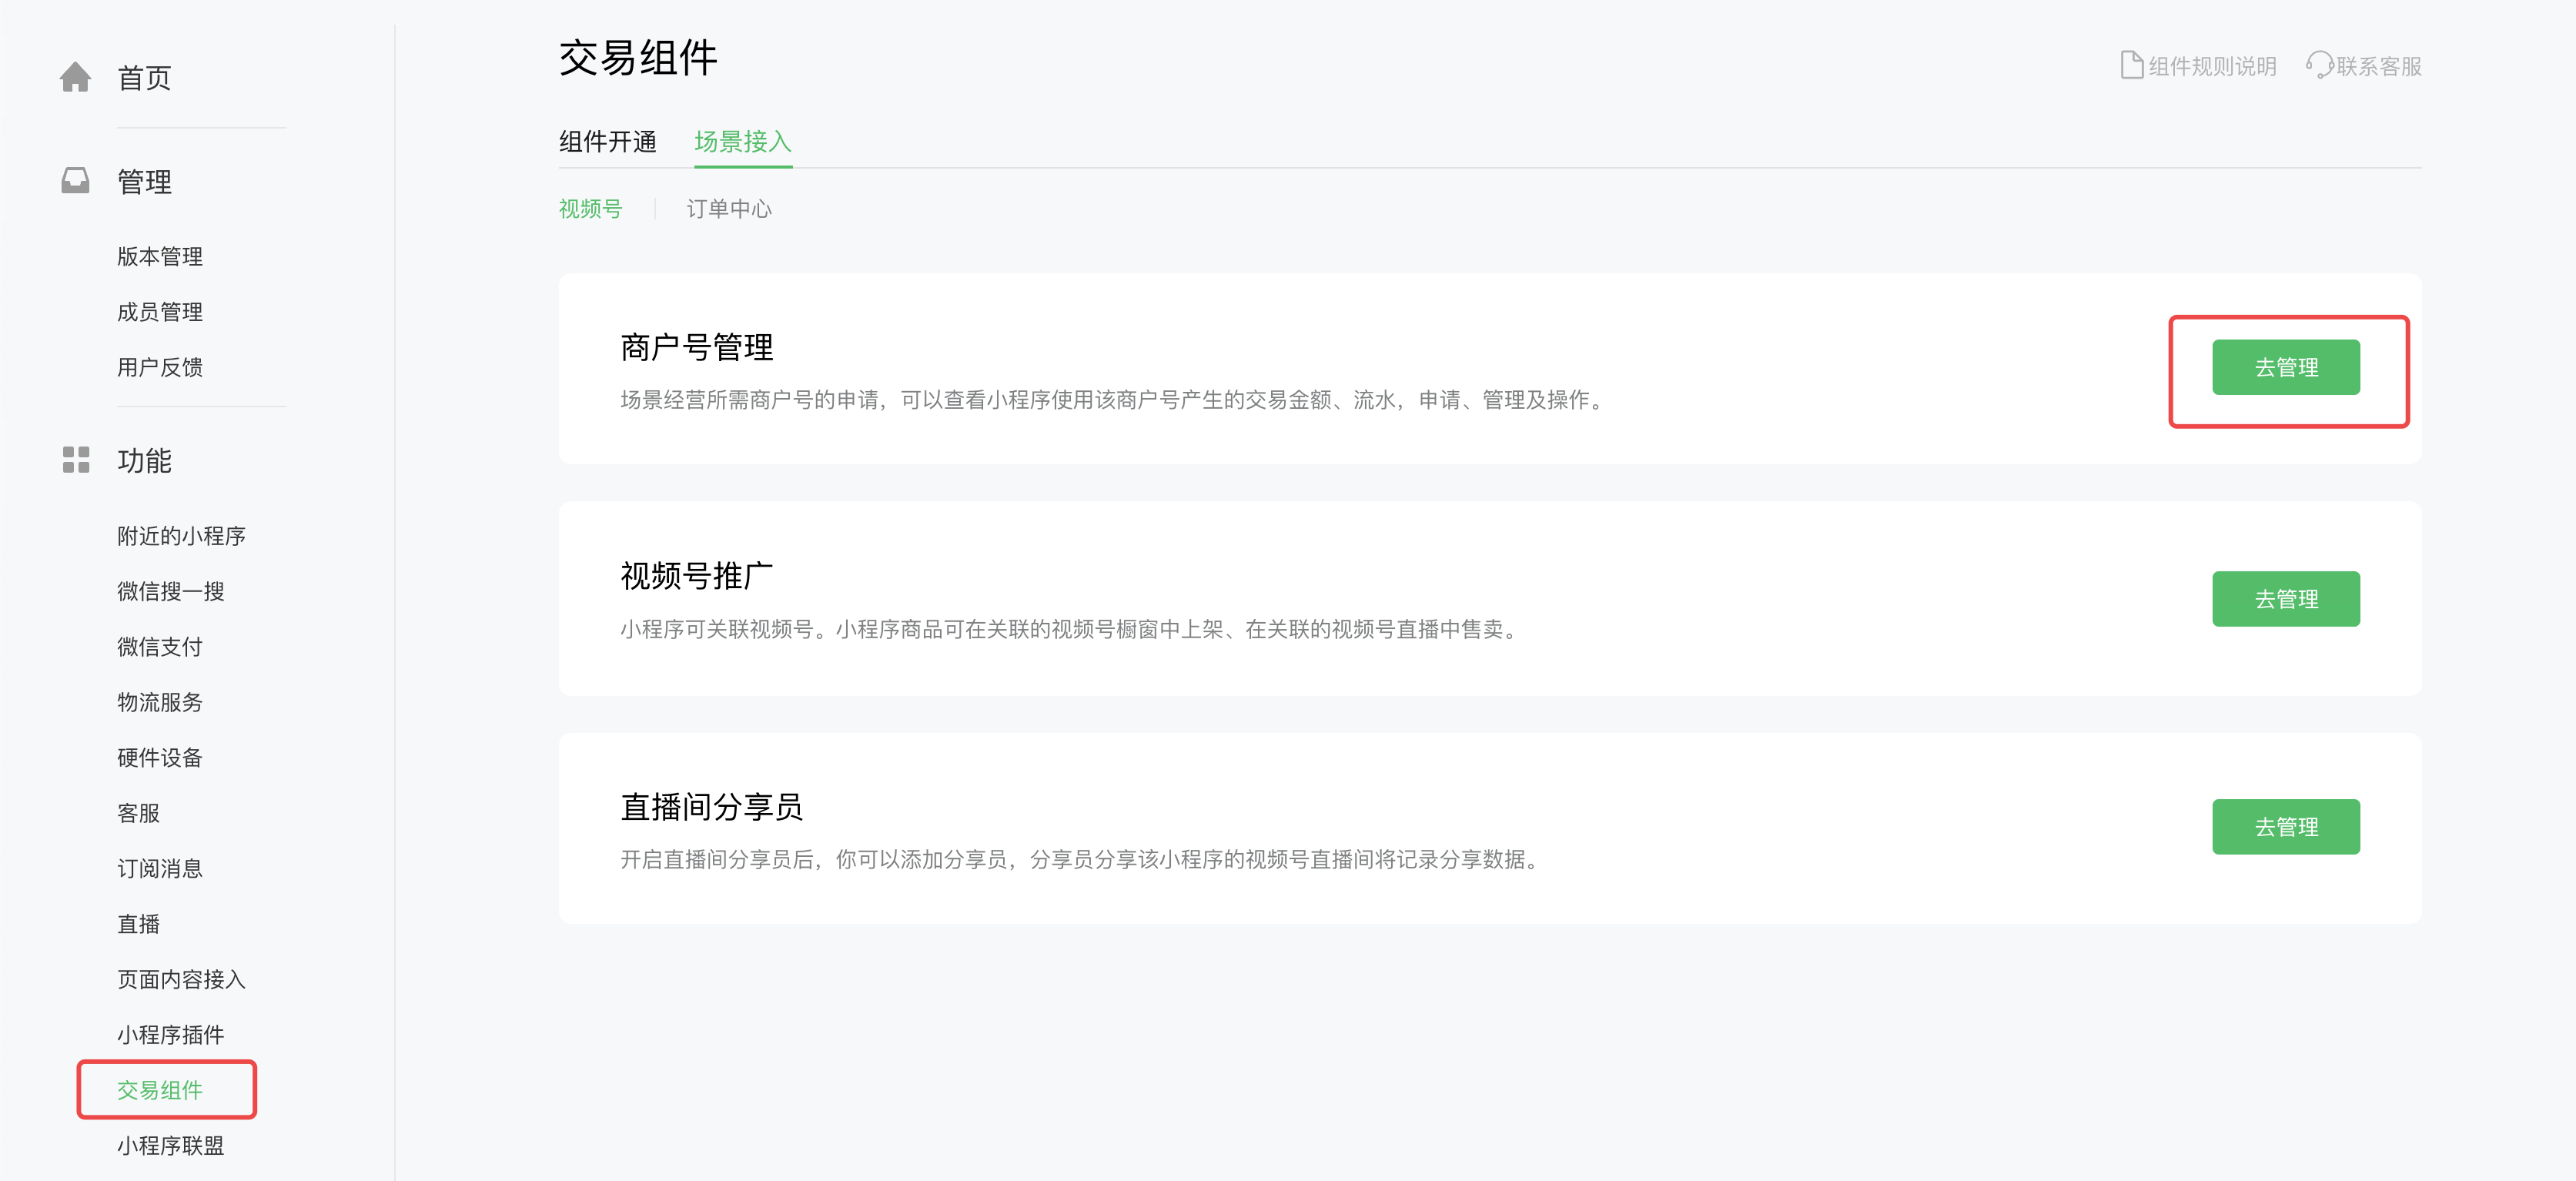Image resolution: width=2576 pixels, height=1181 pixels.
Task: Select the 场景接入 tab
Action: click(x=742, y=142)
